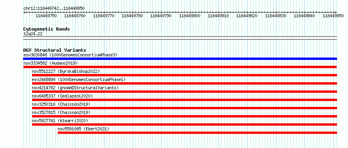This screenshot has width=348, height=148.
Task: Open variant nsv4214782 (gnomADStructuralVariants) label
Action: pyautogui.click(x=75, y=88)
